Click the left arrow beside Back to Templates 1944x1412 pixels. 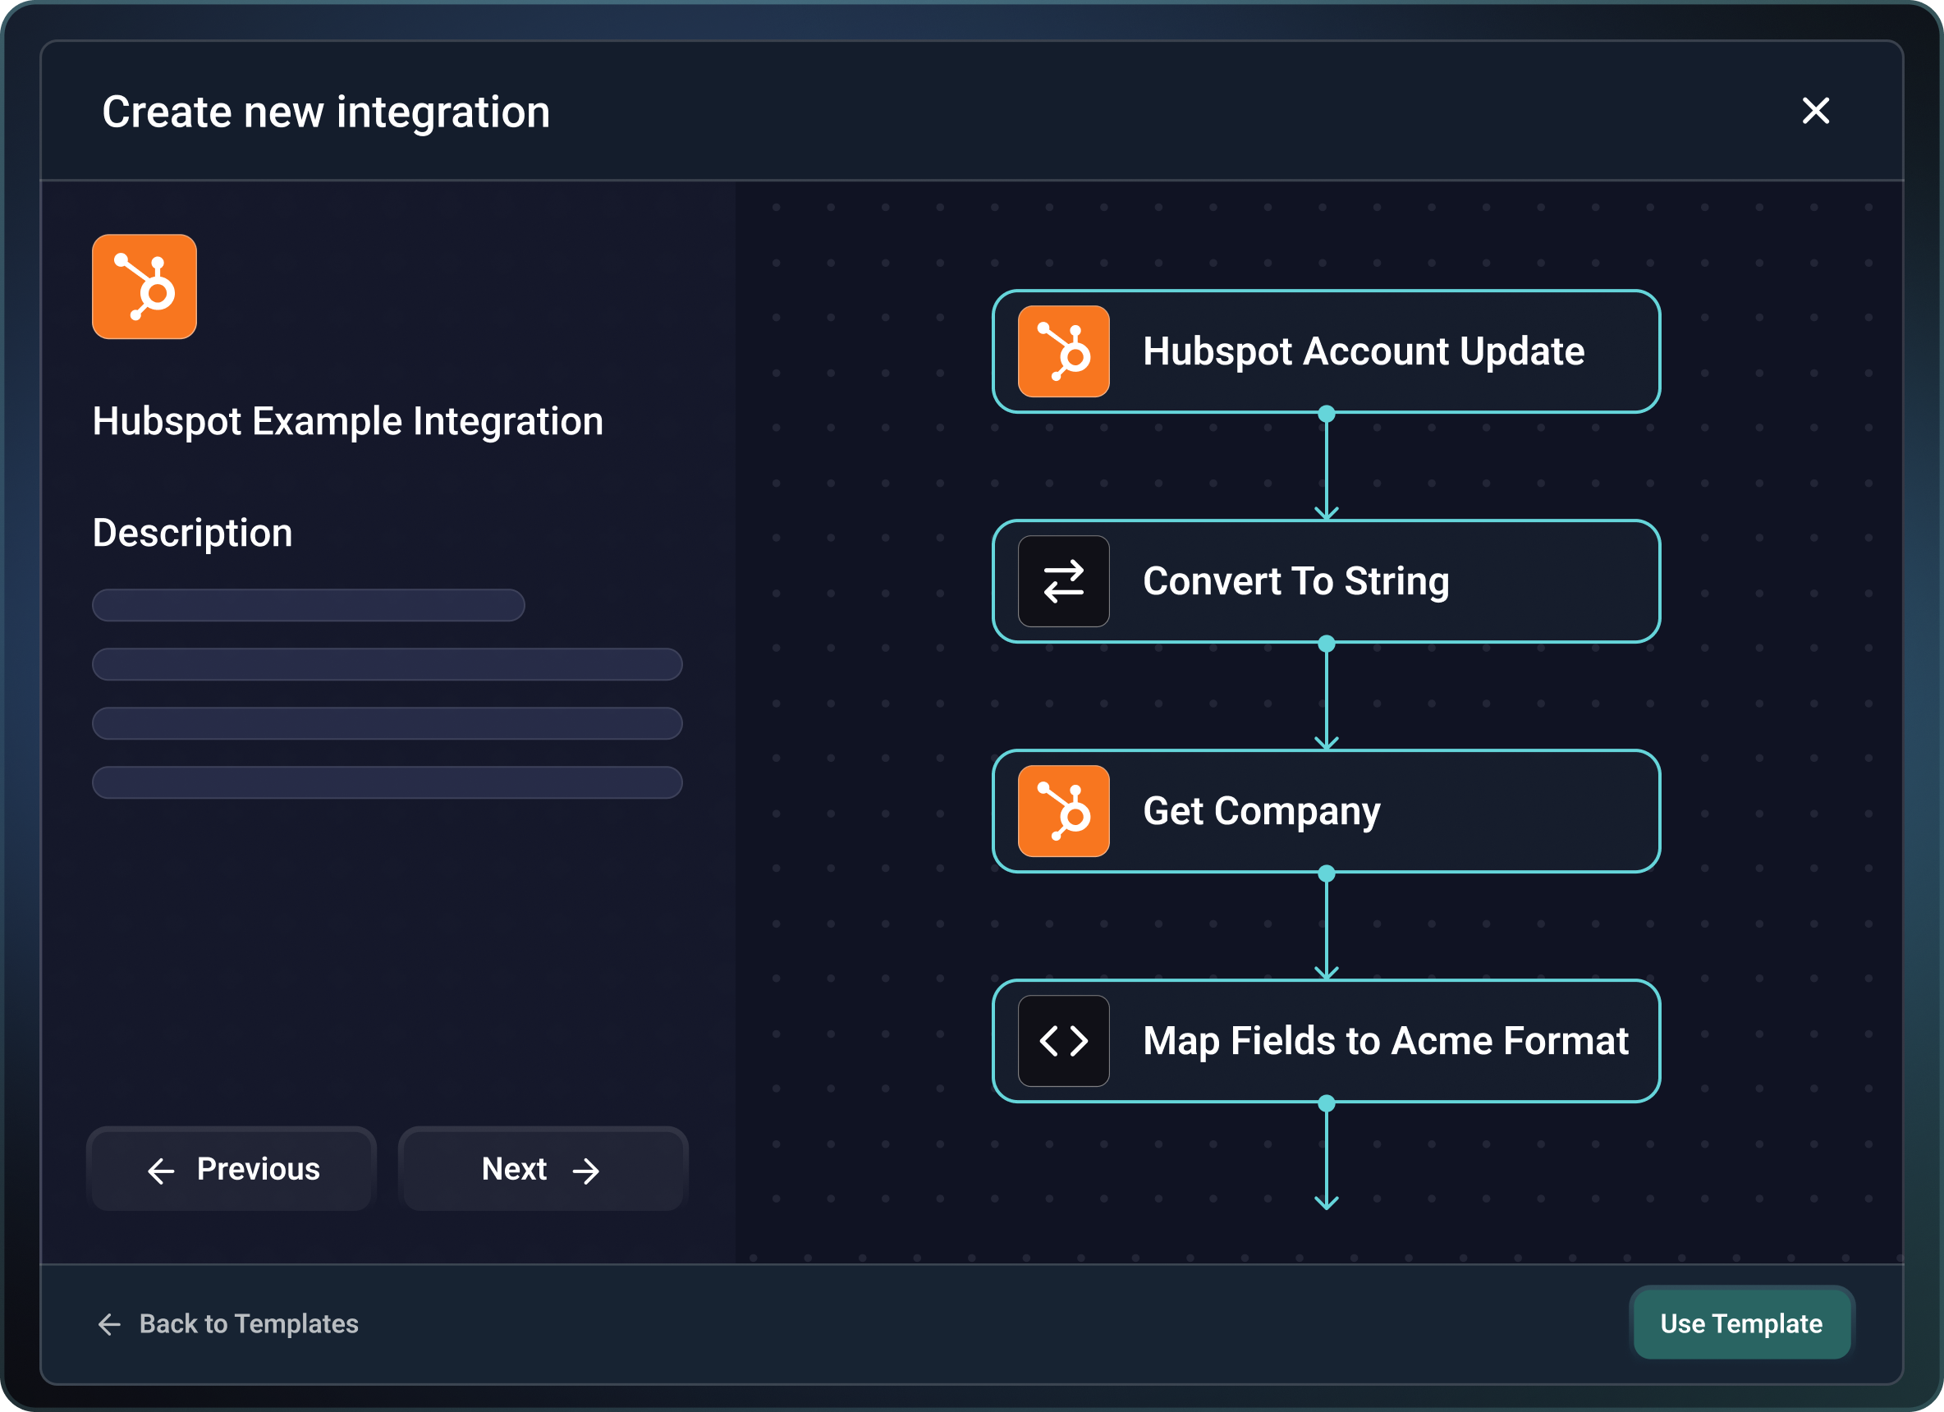(110, 1324)
